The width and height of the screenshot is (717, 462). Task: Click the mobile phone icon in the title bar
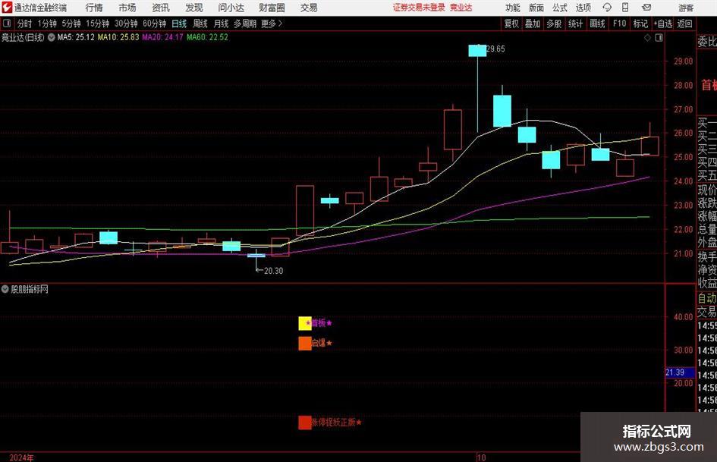625,8
